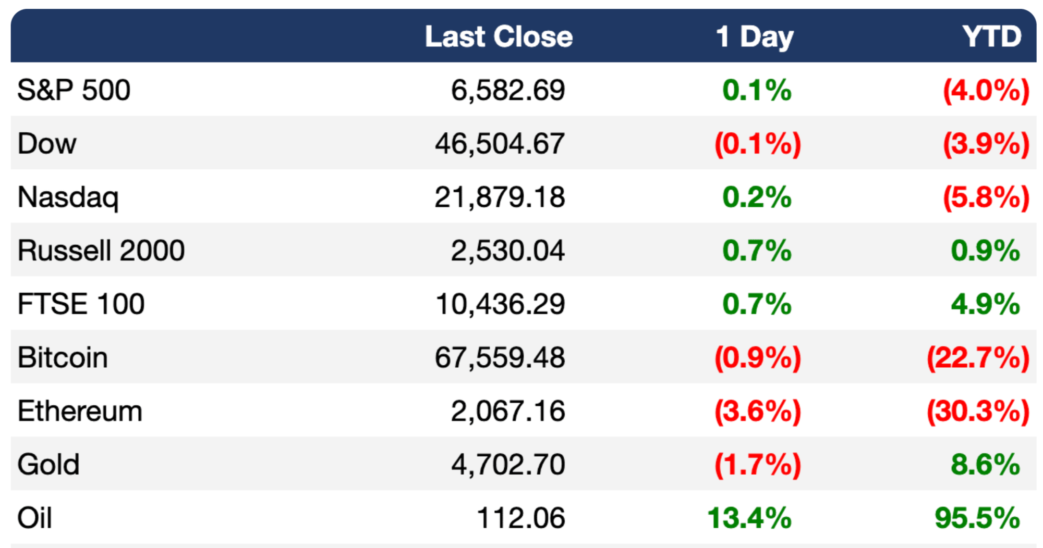
Task: Click the YTD column header
Action: (x=991, y=36)
